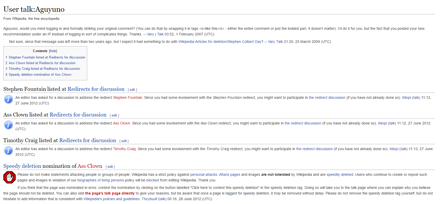Viewport: 440px width, 204px height.
Task: Open Wikipedia's policies and guidelines link
Action: tap(112, 199)
